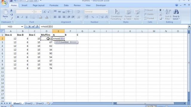191x107 pixels.
Task: Open Sort & Filter menu
Action: click(x=168, y=14)
